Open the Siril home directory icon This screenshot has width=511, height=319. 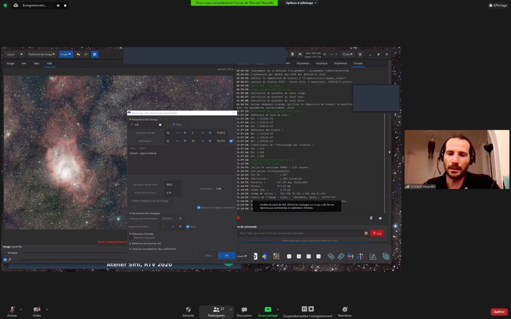(94, 54)
